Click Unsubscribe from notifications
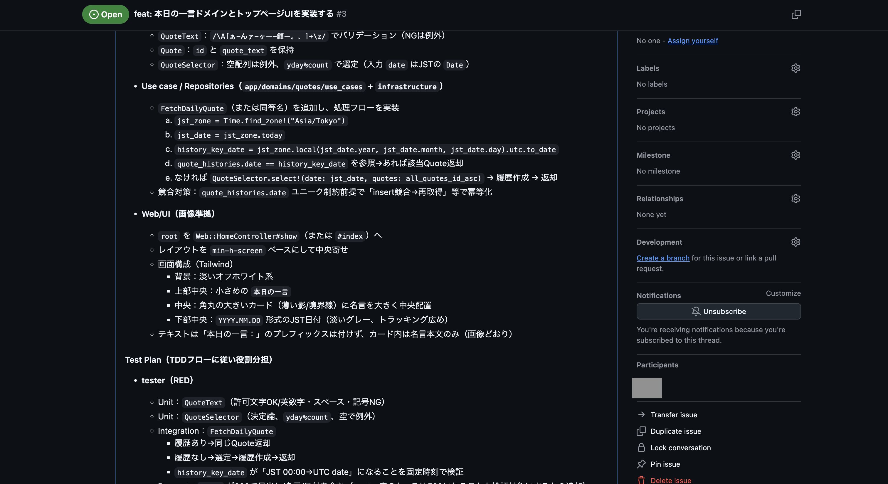The height and width of the screenshot is (484, 888). click(x=718, y=311)
